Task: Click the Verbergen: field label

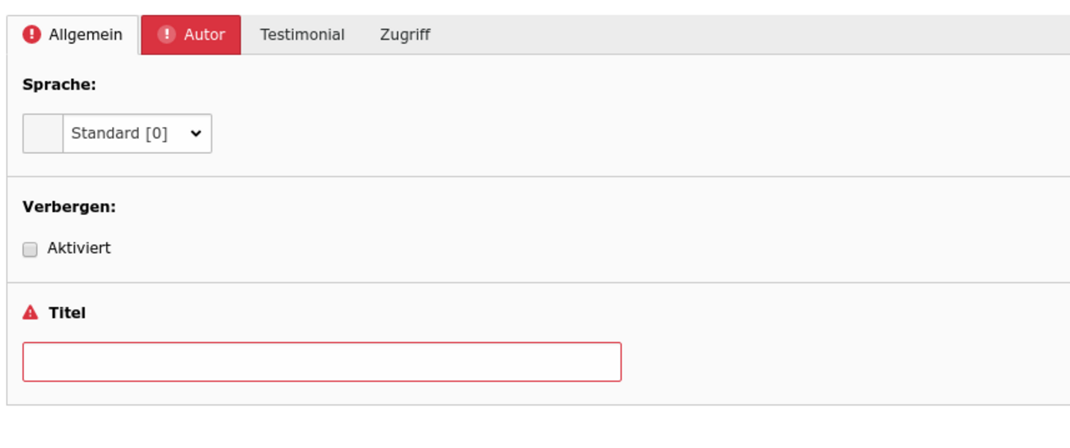Action: tap(69, 207)
